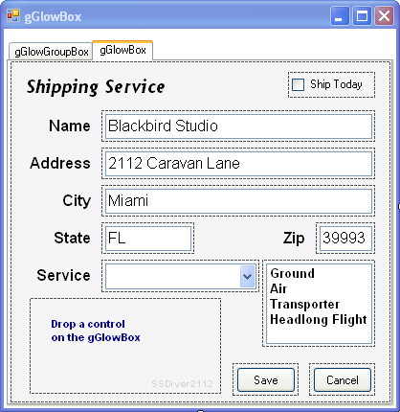Select Air in the service list

278,288
